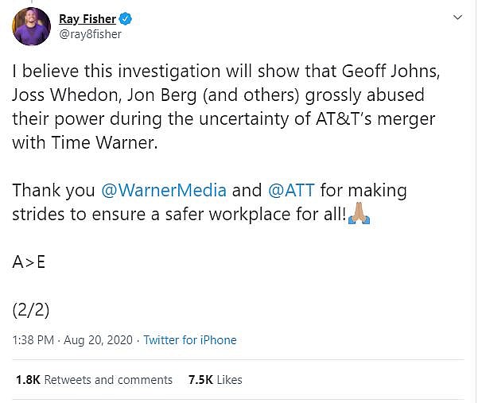Click the (2/2) thread marker text
This screenshot has width=482, height=403.
32,309
